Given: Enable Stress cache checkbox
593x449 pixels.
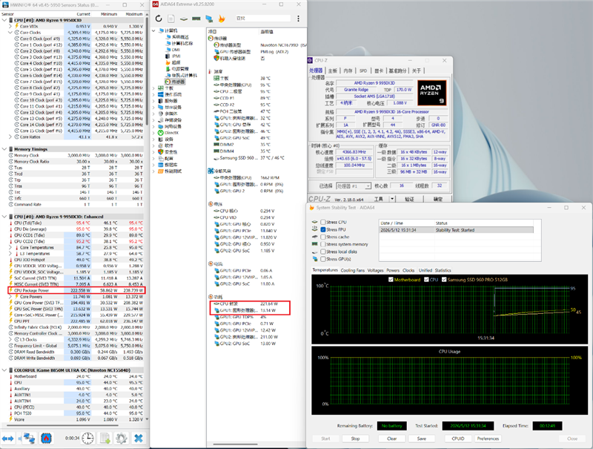Looking at the screenshot, I should 323,237.
